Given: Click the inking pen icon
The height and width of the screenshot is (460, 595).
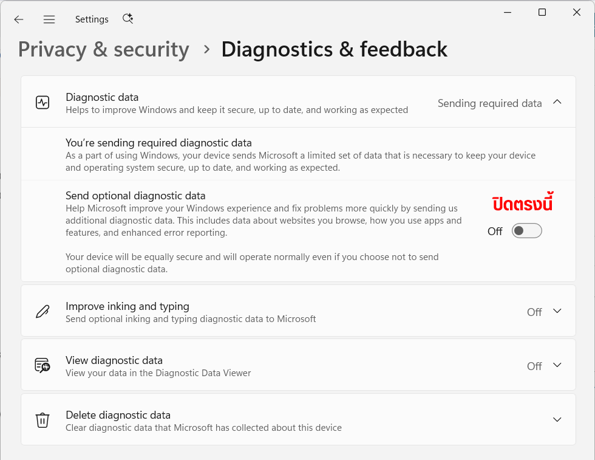Looking at the screenshot, I should 42,312.
